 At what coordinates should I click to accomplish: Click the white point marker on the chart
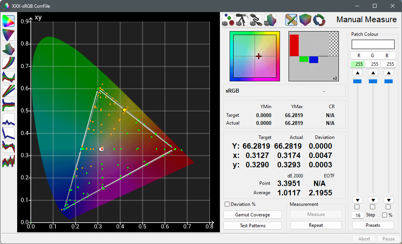pyautogui.click(x=101, y=149)
